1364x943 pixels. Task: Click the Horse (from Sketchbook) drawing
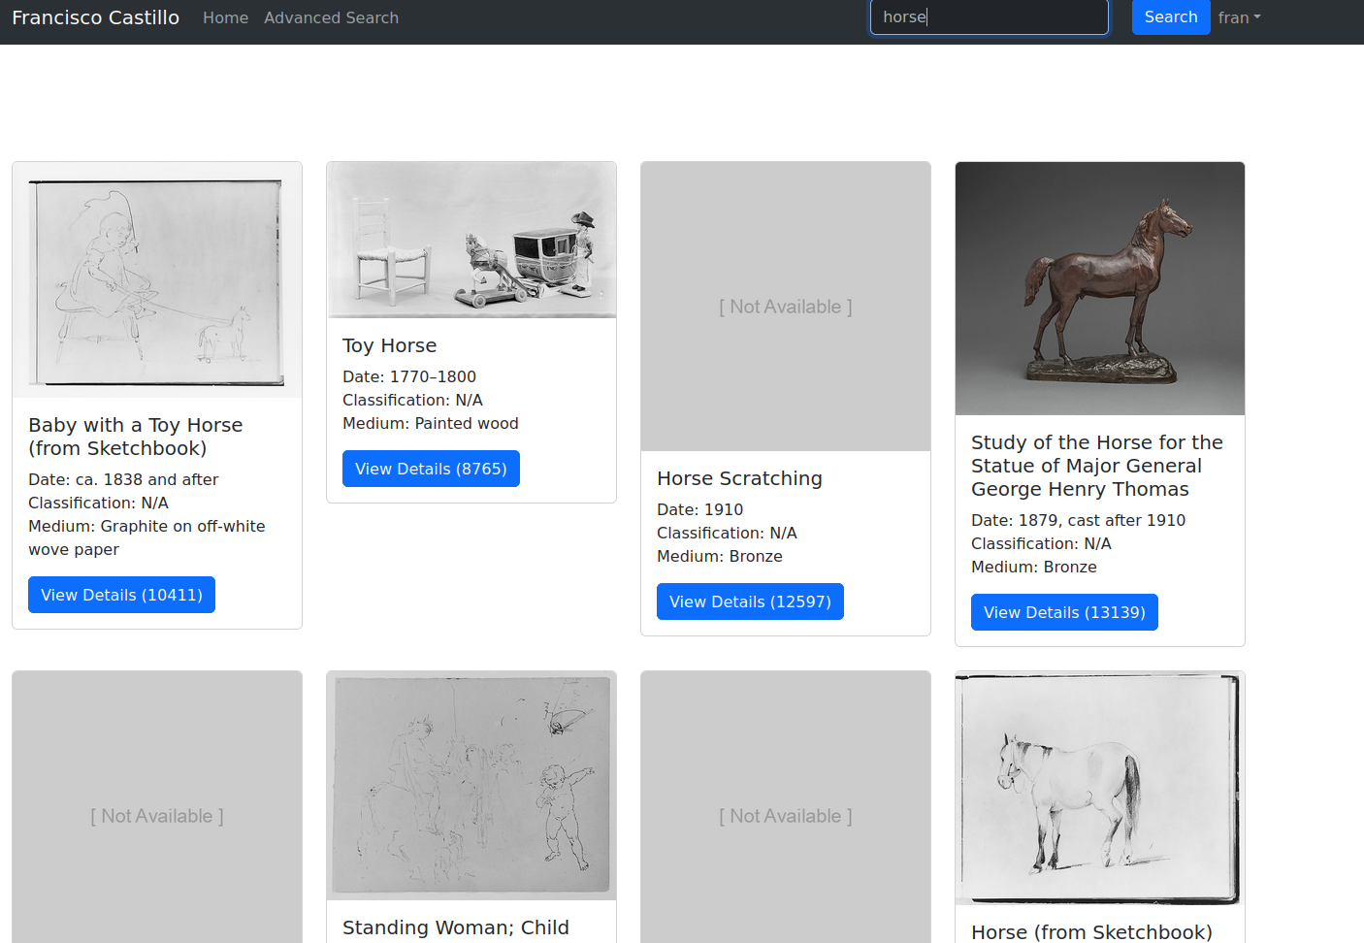[1099, 788]
